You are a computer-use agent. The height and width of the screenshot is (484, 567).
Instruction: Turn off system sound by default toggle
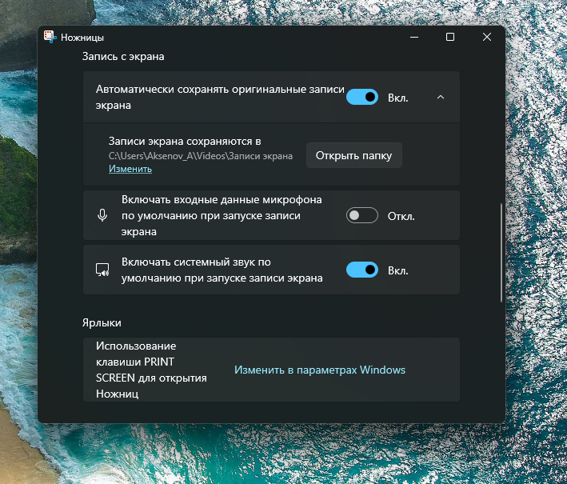362,270
